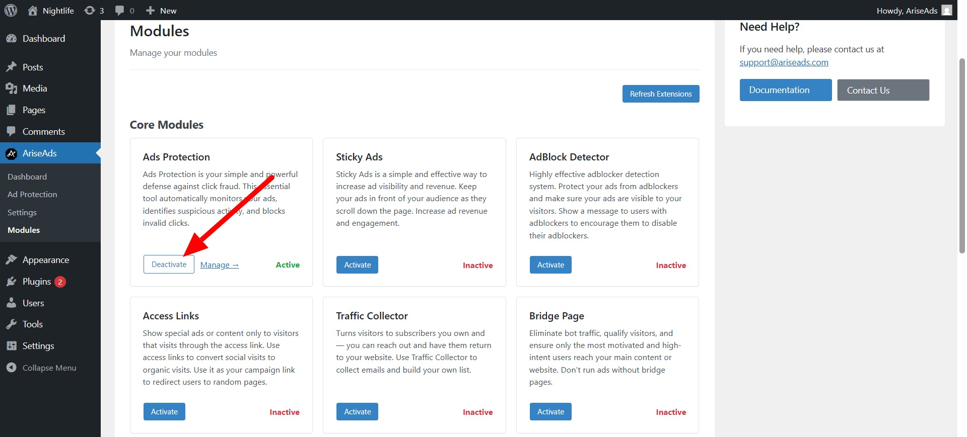Open the Tools menu
The image size is (967, 437).
tap(33, 324)
